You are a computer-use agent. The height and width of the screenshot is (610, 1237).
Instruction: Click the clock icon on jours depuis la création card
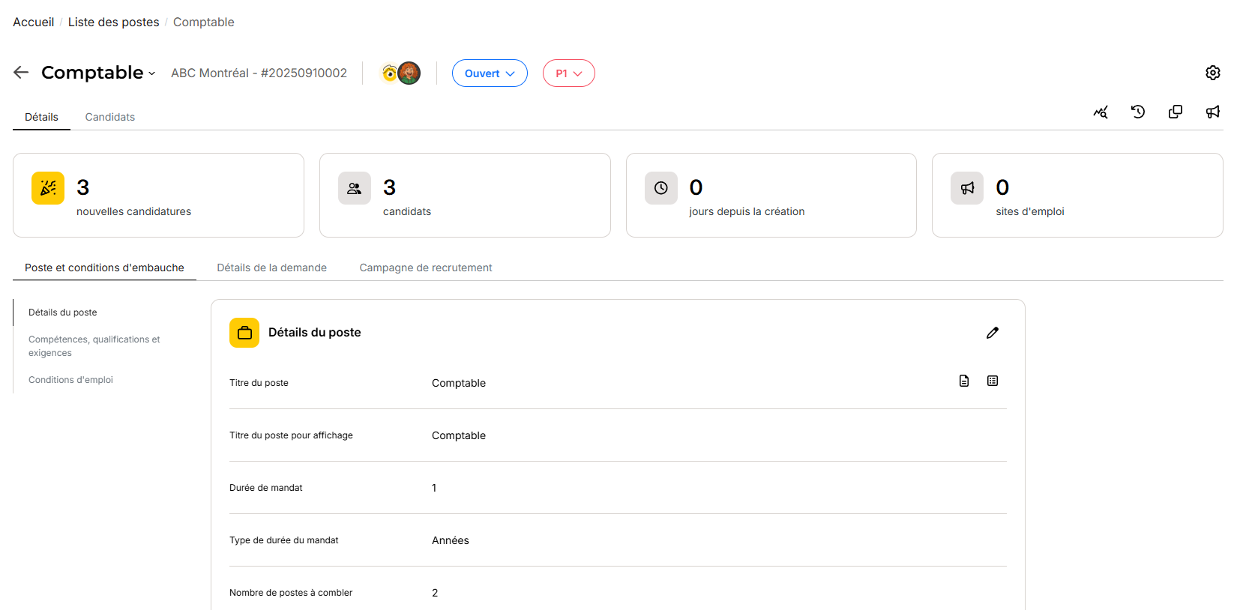[661, 188]
